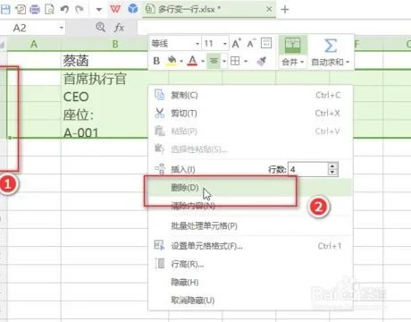Expand the borders dropdown arrow
411x322 pixels.
[246, 62]
